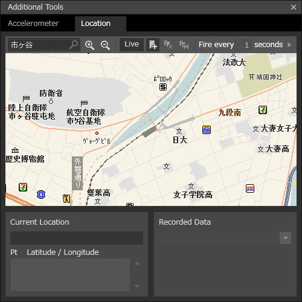This screenshot has height=302, width=302.
Task: Click the 女子学院高 label on the map
Action: coord(193,194)
